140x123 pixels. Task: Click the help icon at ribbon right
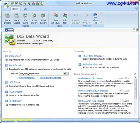pos(136,9)
